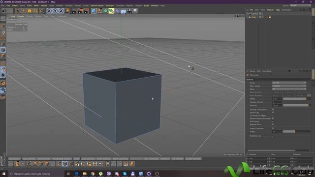This screenshot has height=177, width=315.
Task: Enable the Angle Constrain checkbox
Action: 273,128
